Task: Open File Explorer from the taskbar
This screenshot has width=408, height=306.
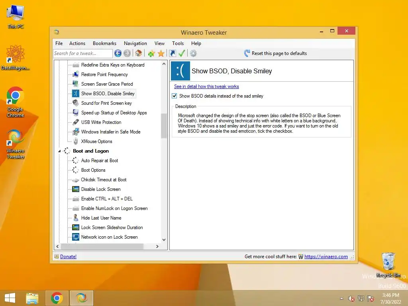Action: coord(32,298)
